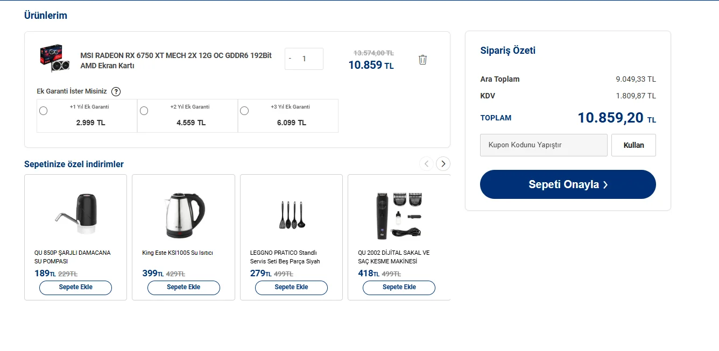Click the coupon code input field
This screenshot has height=351, width=719.
[544, 145]
